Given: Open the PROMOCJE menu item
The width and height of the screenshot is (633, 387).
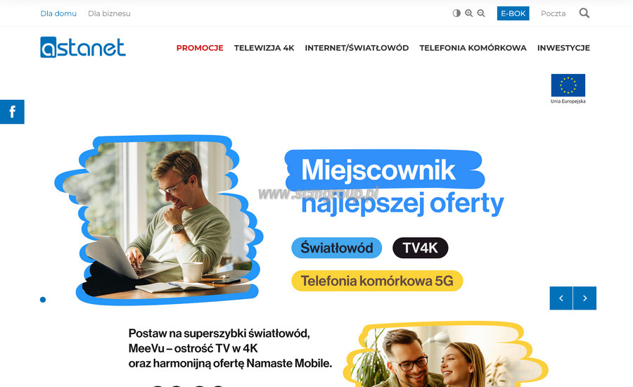Looking at the screenshot, I should 200,48.
